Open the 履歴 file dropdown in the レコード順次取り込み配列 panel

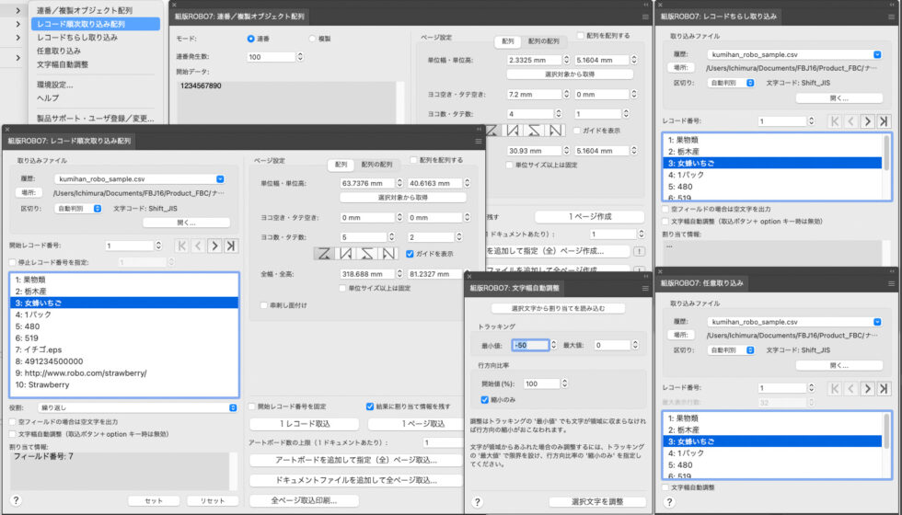pyautogui.click(x=140, y=178)
